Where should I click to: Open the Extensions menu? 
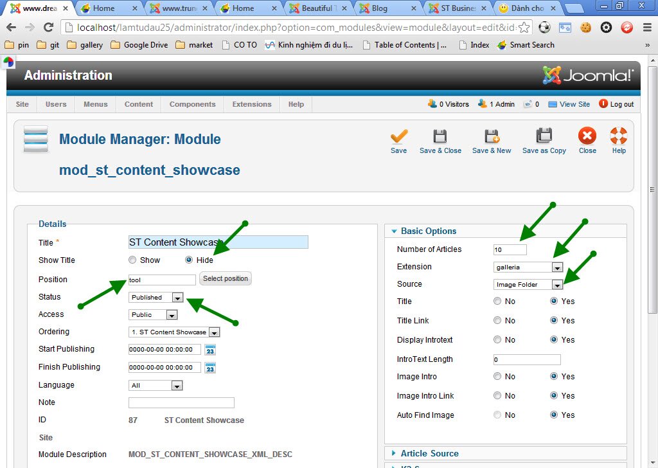[x=252, y=104]
